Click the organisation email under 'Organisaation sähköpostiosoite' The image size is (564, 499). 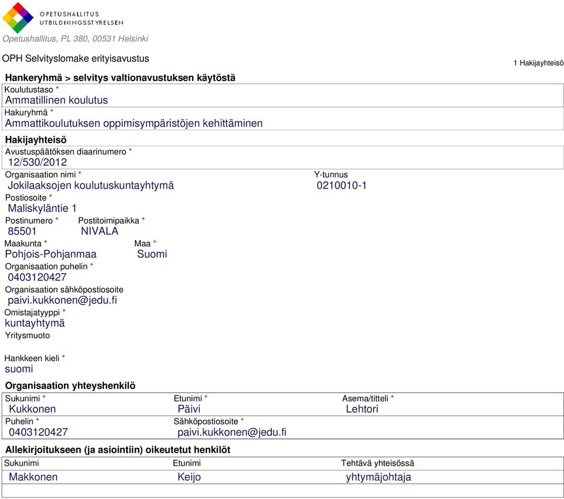[x=63, y=300]
